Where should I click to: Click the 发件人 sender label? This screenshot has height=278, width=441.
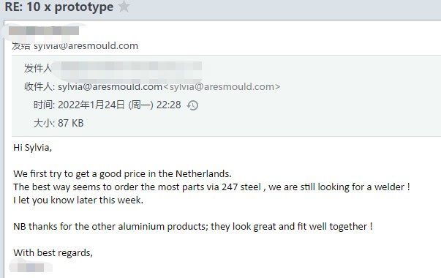pyautogui.click(x=38, y=68)
